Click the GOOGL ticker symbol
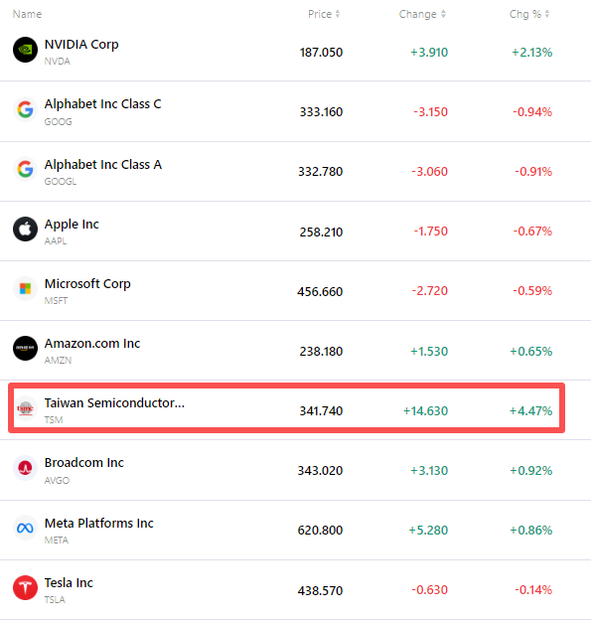Screen dimensions: 591x620 [61, 182]
